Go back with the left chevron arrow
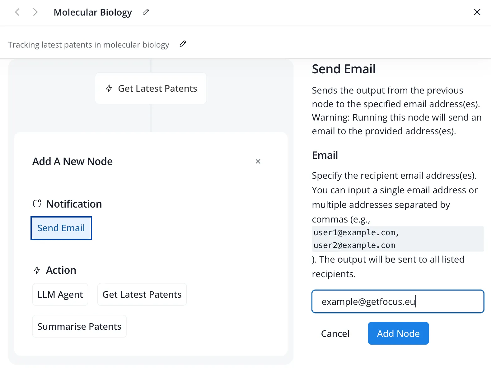This screenshot has height=376, width=491. coord(17,12)
